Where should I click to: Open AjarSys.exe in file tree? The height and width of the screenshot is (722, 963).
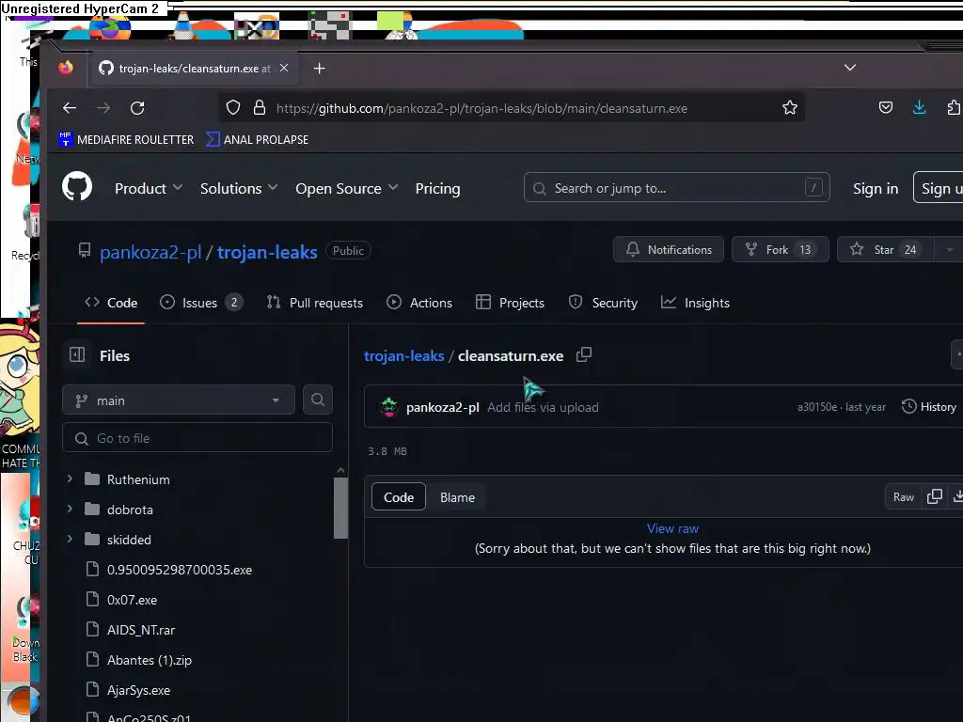pyautogui.click(x=138, y=690)
